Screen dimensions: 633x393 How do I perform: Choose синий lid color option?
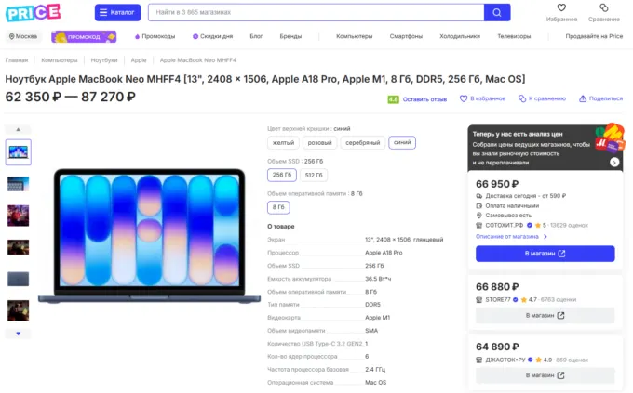402,143
